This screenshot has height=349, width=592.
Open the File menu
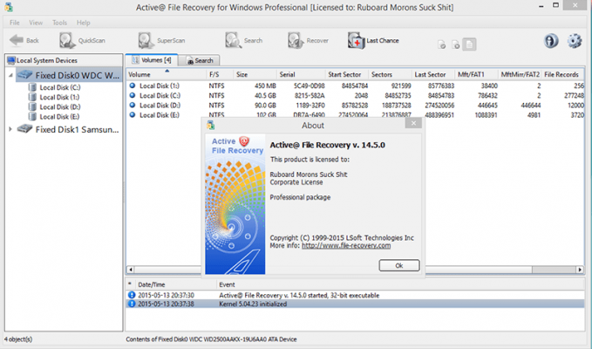pyautogui.click(x=15, y=21)
